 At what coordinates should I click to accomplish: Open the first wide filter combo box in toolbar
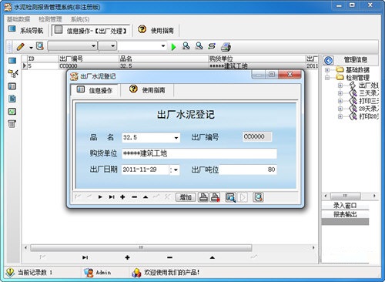72,46
